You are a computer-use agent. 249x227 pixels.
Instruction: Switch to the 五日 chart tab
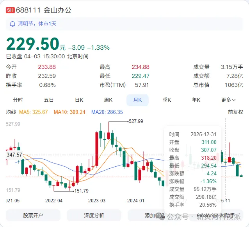pyautogui.click(x=49, y=100)
